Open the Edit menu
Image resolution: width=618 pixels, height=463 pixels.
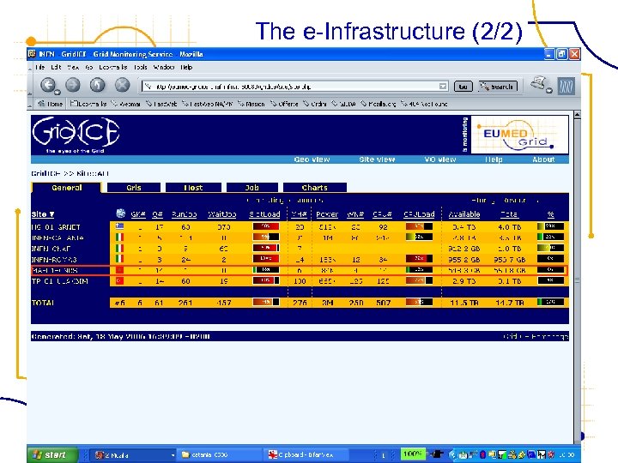(x=56, y=68)
